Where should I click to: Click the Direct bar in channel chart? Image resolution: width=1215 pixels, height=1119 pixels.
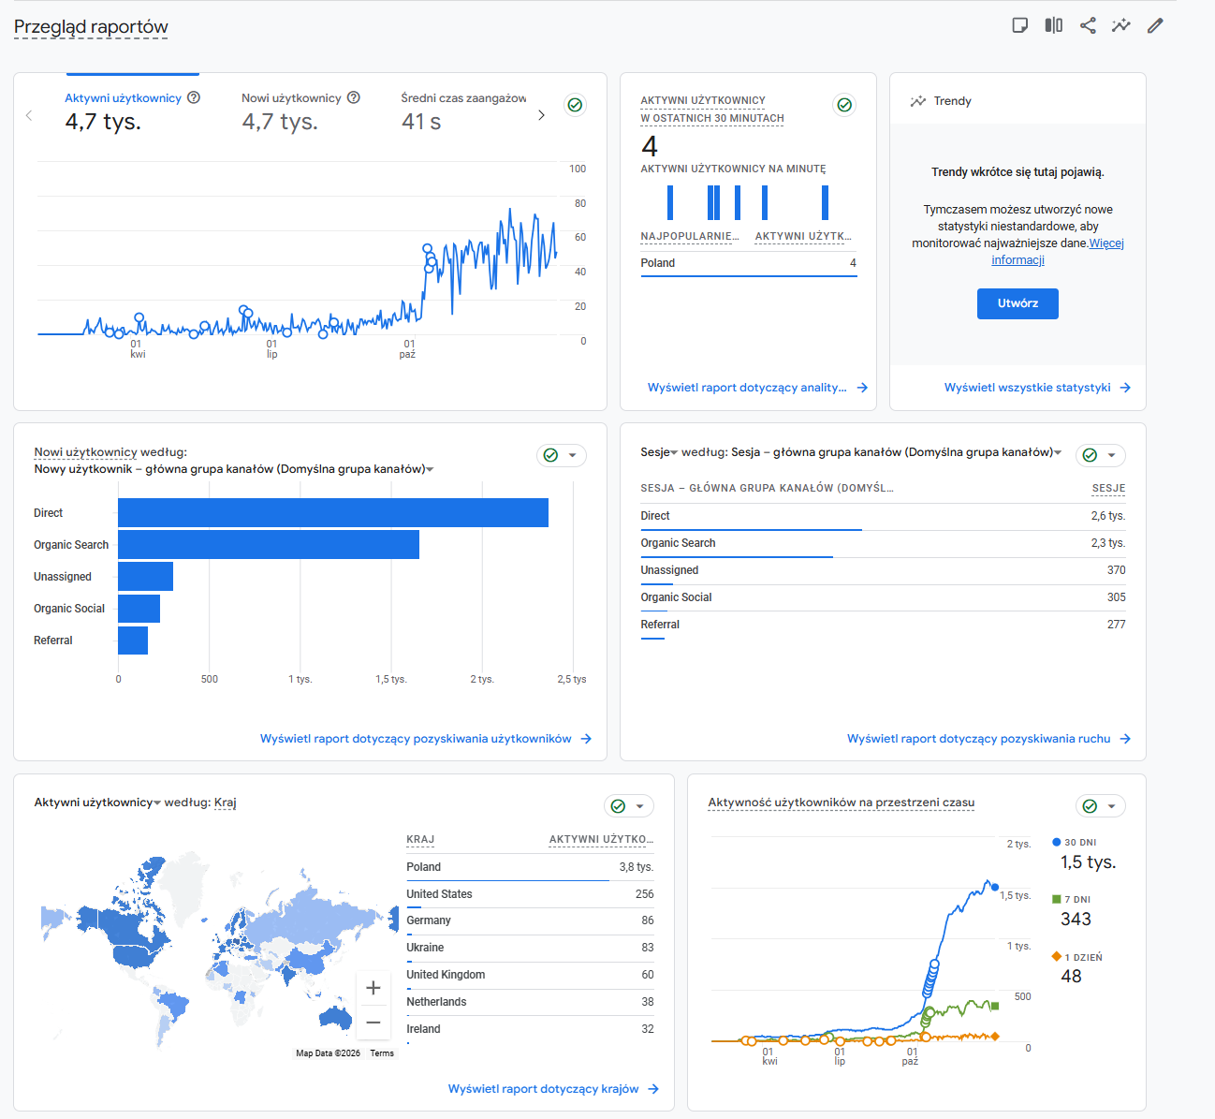(x=333, y=513)
